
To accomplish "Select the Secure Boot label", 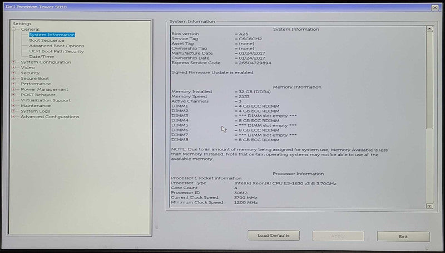I will (x=34, y=78).
